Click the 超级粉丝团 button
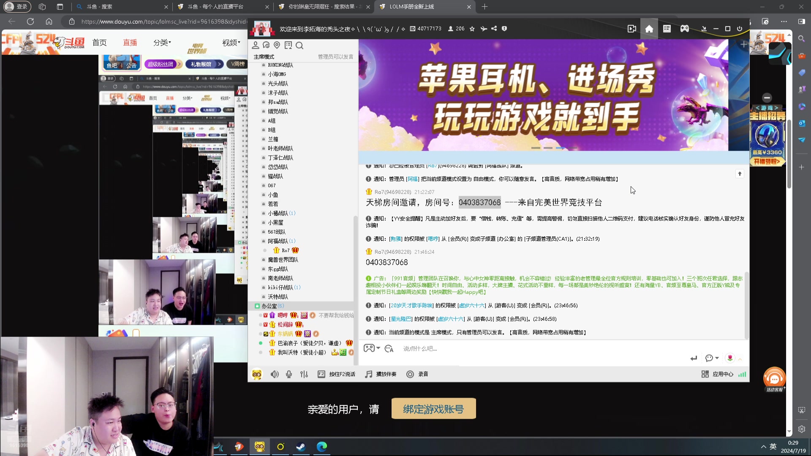The image size is (811, 456). point(163,64)
